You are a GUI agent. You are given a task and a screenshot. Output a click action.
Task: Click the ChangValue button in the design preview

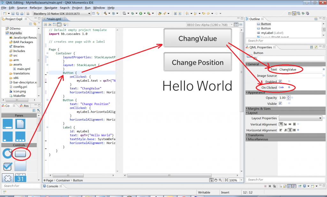198,38
